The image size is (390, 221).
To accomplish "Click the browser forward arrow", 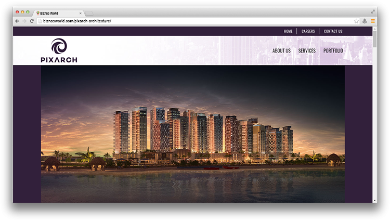I will [24, 21].
